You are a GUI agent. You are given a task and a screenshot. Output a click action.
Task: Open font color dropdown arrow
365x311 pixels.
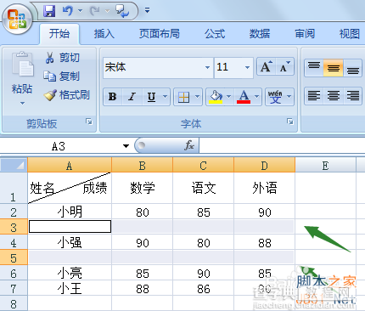256,97
